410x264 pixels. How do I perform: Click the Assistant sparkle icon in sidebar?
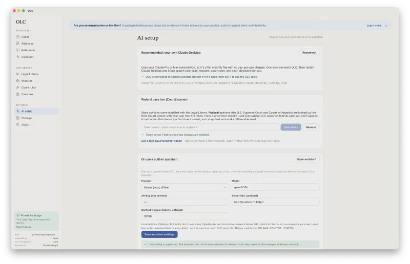pyautogui.click(x=18, y=57)
